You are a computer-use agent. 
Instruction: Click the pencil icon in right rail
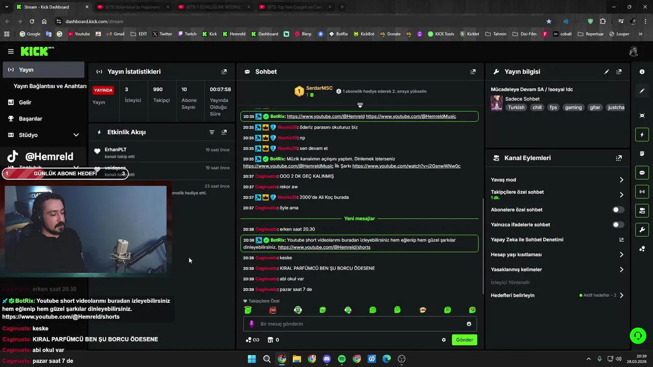pos(642,91)
